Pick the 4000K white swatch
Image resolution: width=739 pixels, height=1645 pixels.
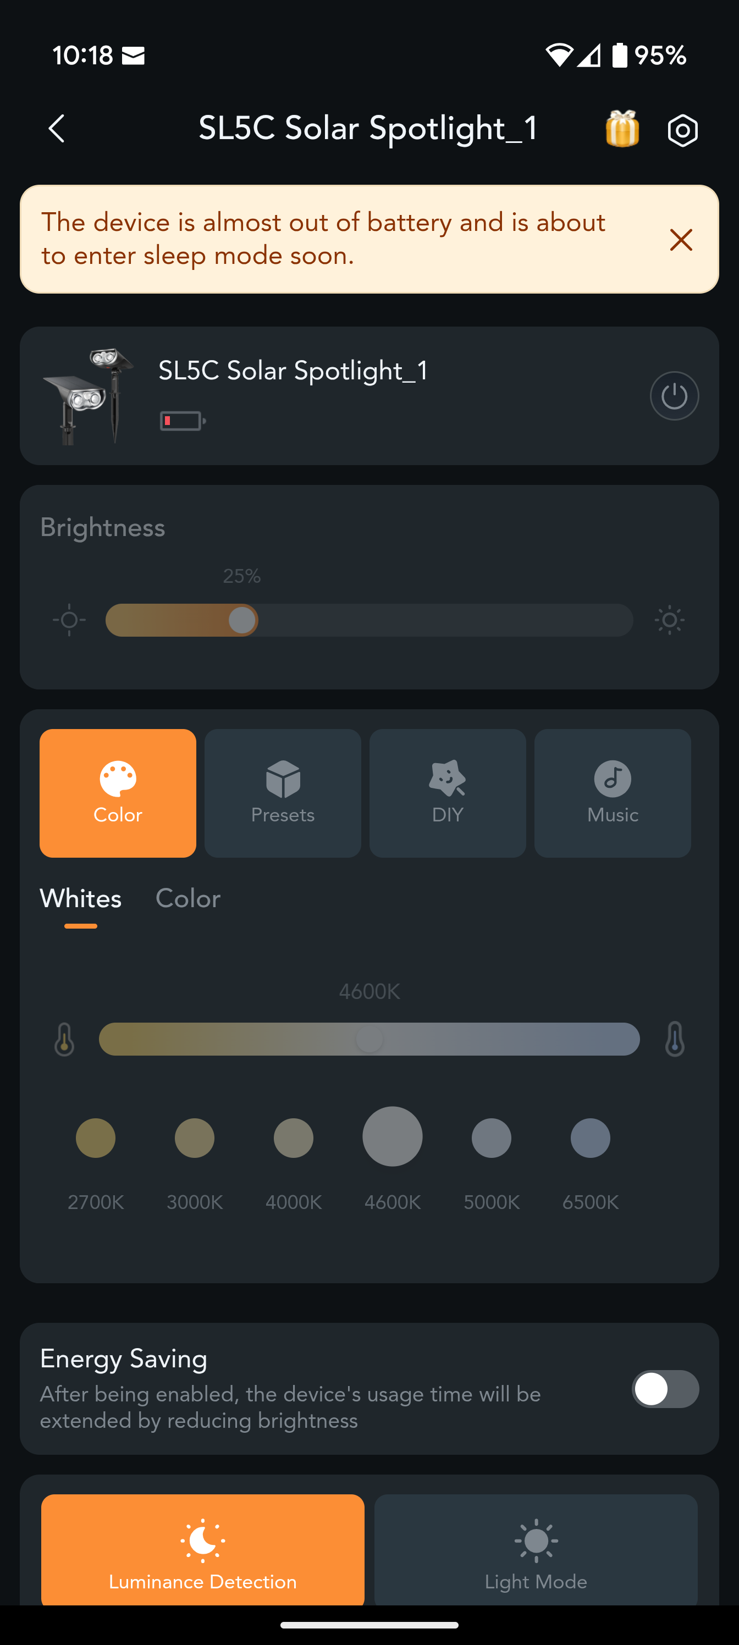294,1138
